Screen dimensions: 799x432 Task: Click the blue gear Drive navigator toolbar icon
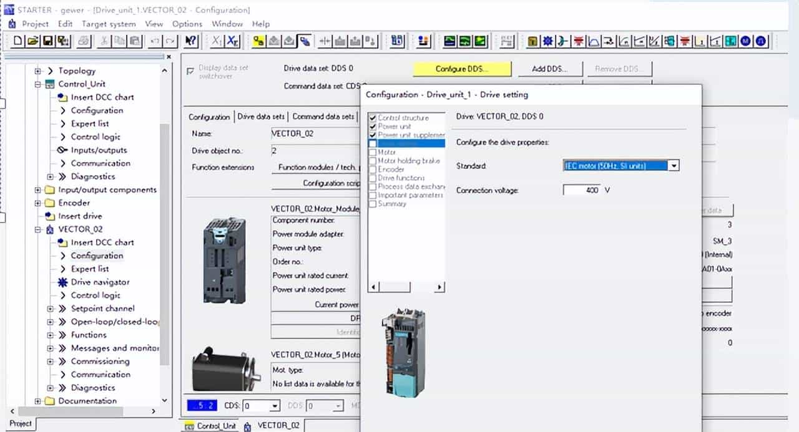pos(547,41)
